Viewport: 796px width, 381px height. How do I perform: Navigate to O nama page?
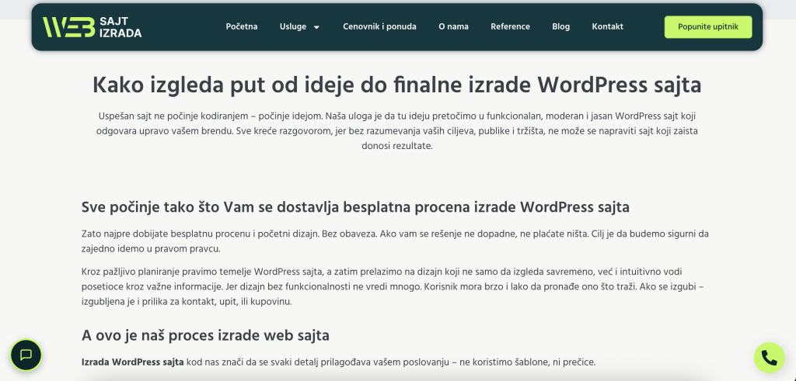click(x=453, y=27)
